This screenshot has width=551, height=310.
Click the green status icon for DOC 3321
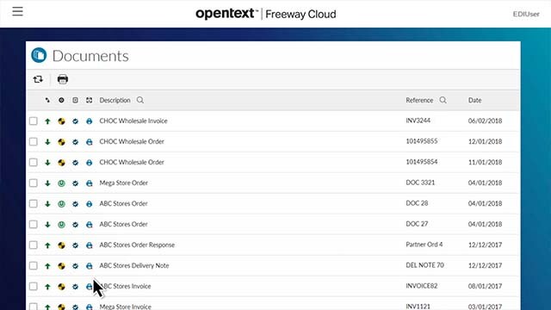pyautogui.click(x=61, y=183)
